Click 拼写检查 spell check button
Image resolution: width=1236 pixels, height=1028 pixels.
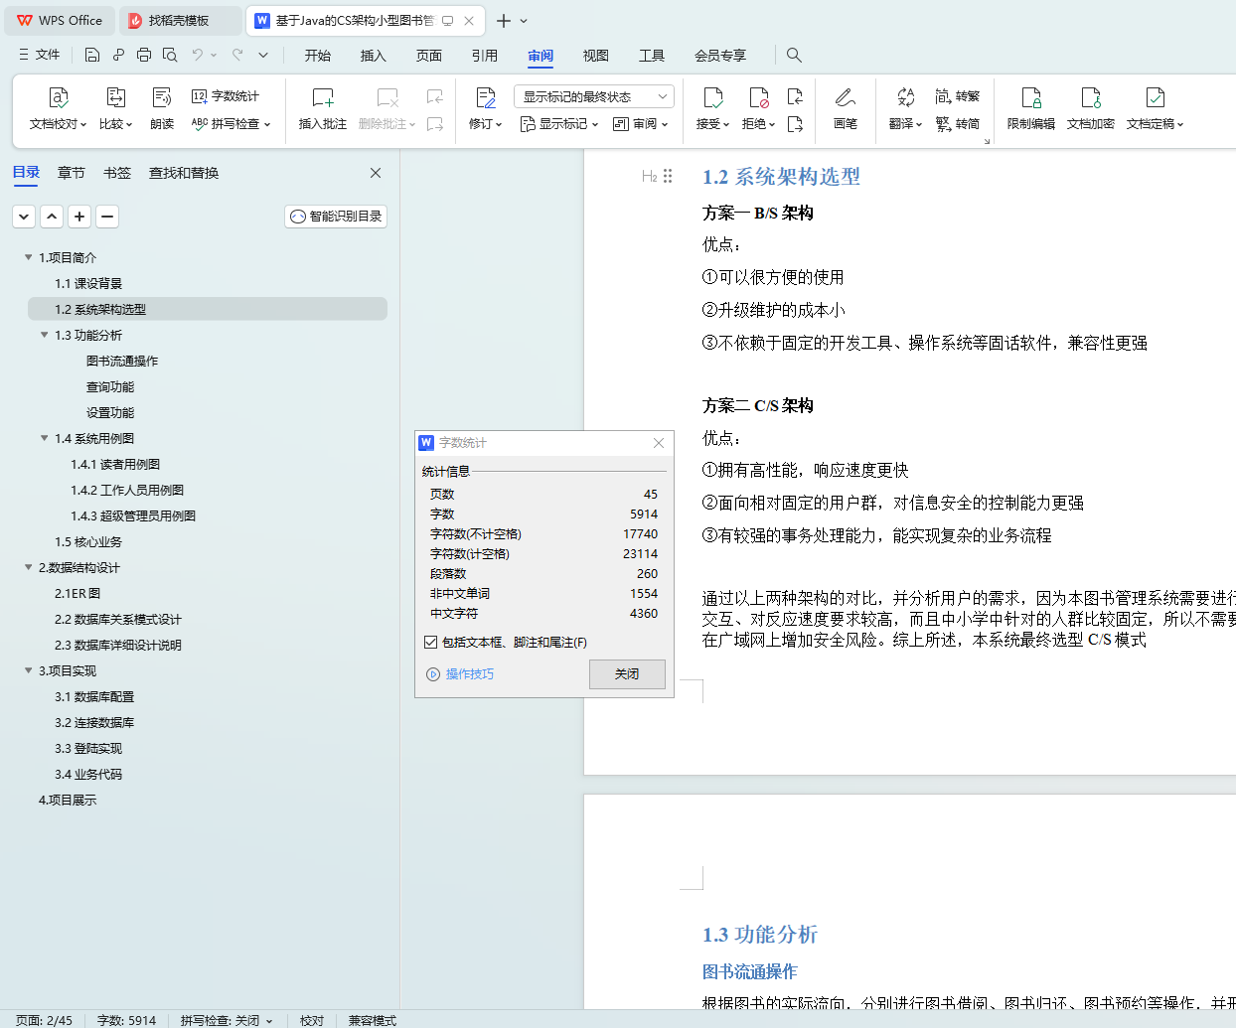coord(231,124)
